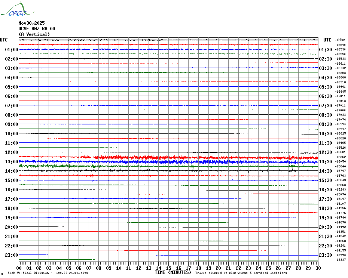Click the Traces clipped footer note
Screen dimensions: 348x278
tap(241, 273)
